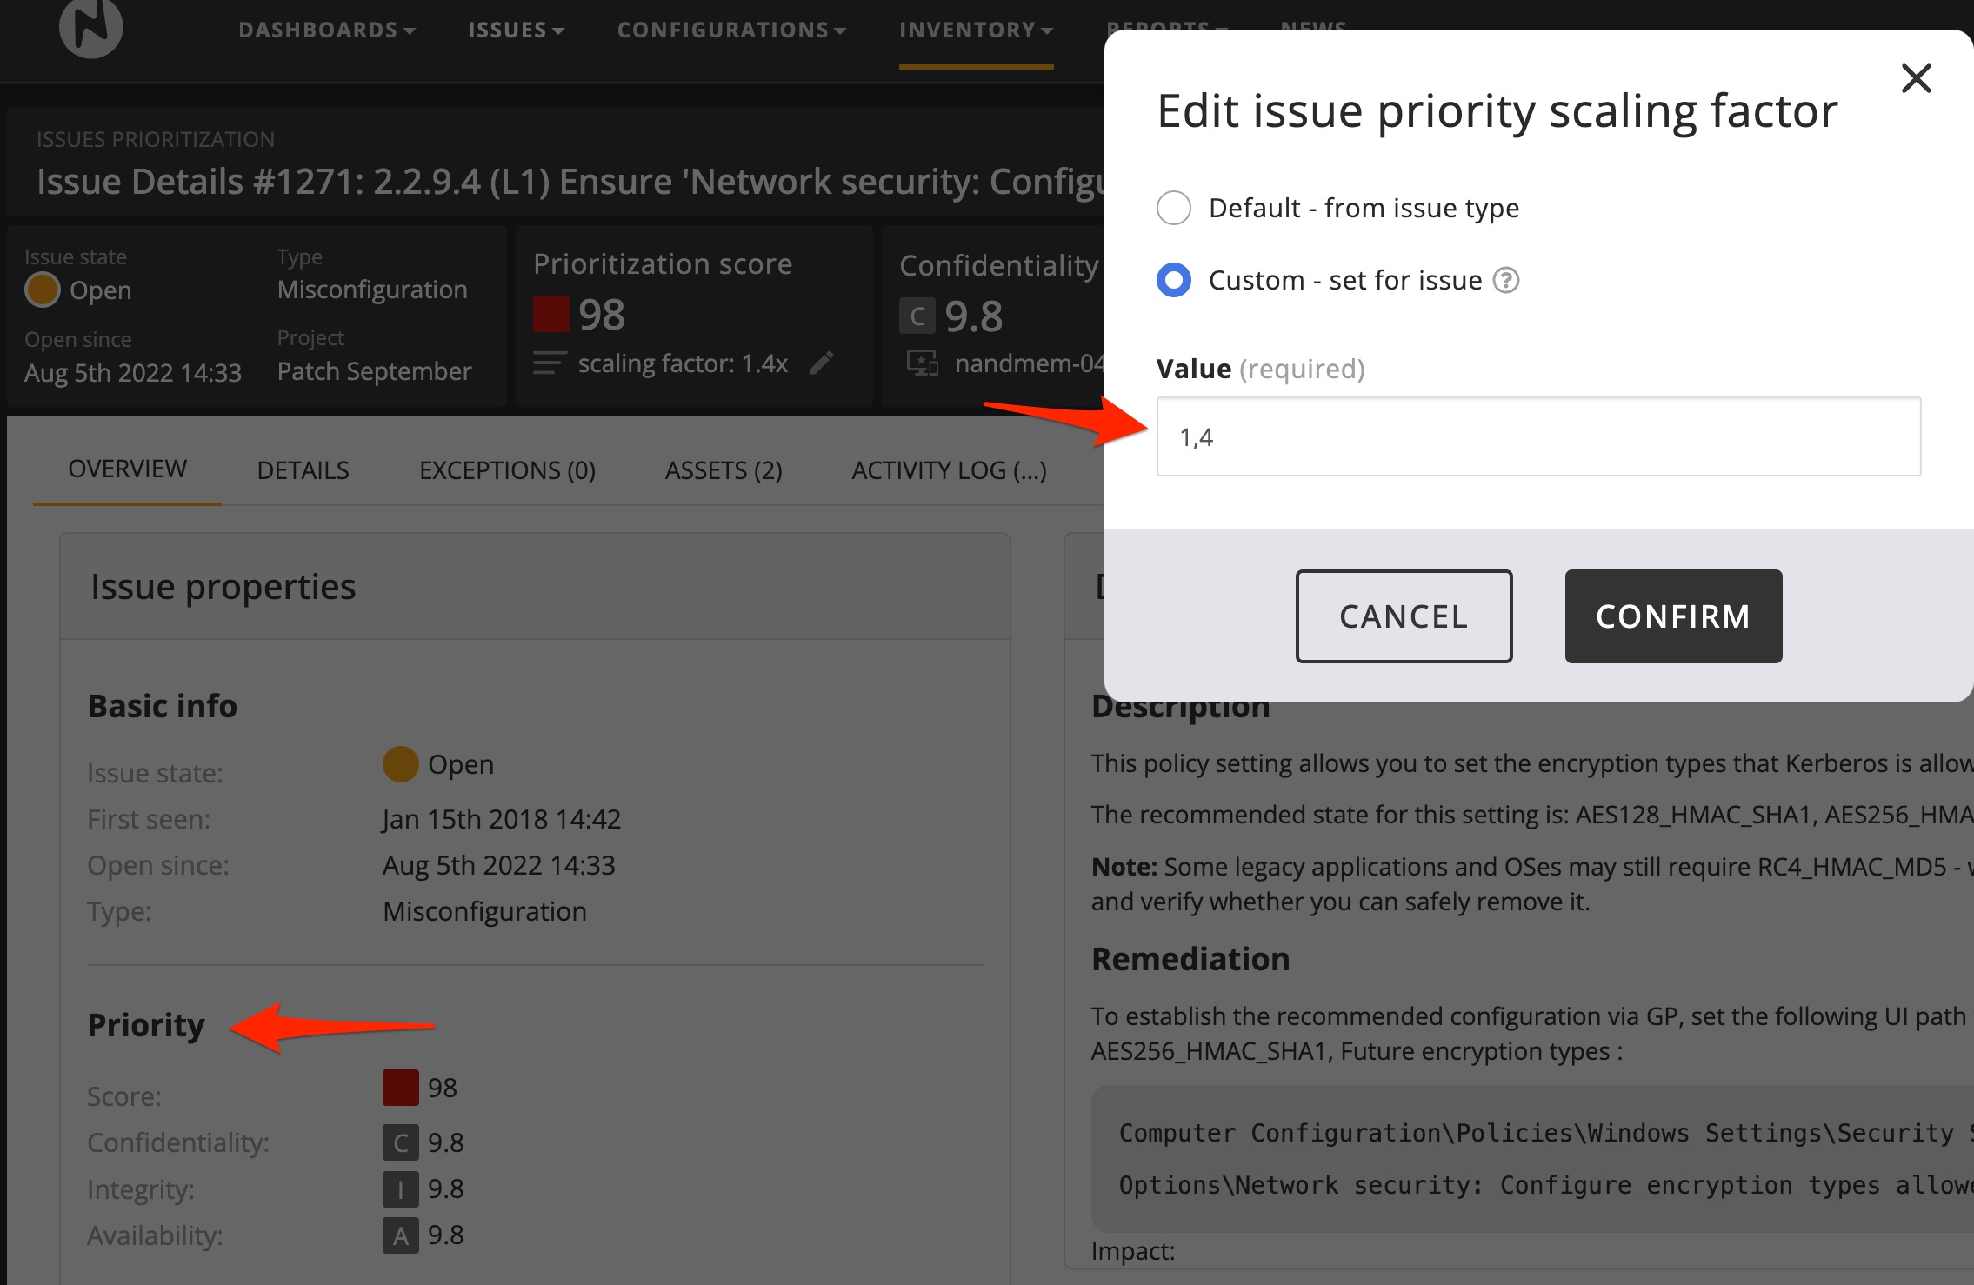
Task: Click the edit pencil next to scaling factor
Action: click(821, 363)
